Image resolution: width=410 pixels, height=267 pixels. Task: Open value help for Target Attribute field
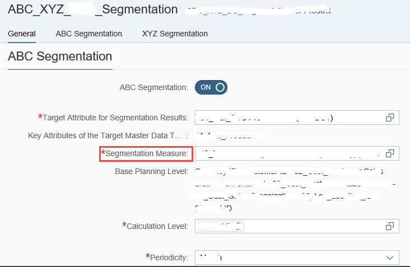[390, 118]
